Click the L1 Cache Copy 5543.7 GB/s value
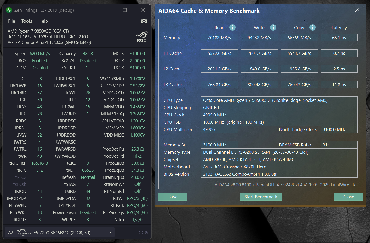The image size is (370, 243). point(299,53)
